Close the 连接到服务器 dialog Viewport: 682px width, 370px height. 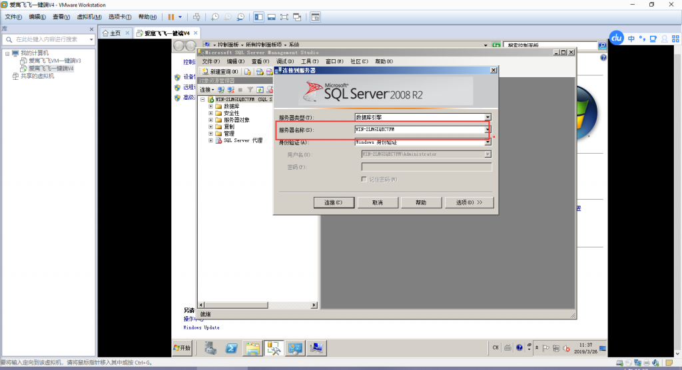[x=494, y=70]
